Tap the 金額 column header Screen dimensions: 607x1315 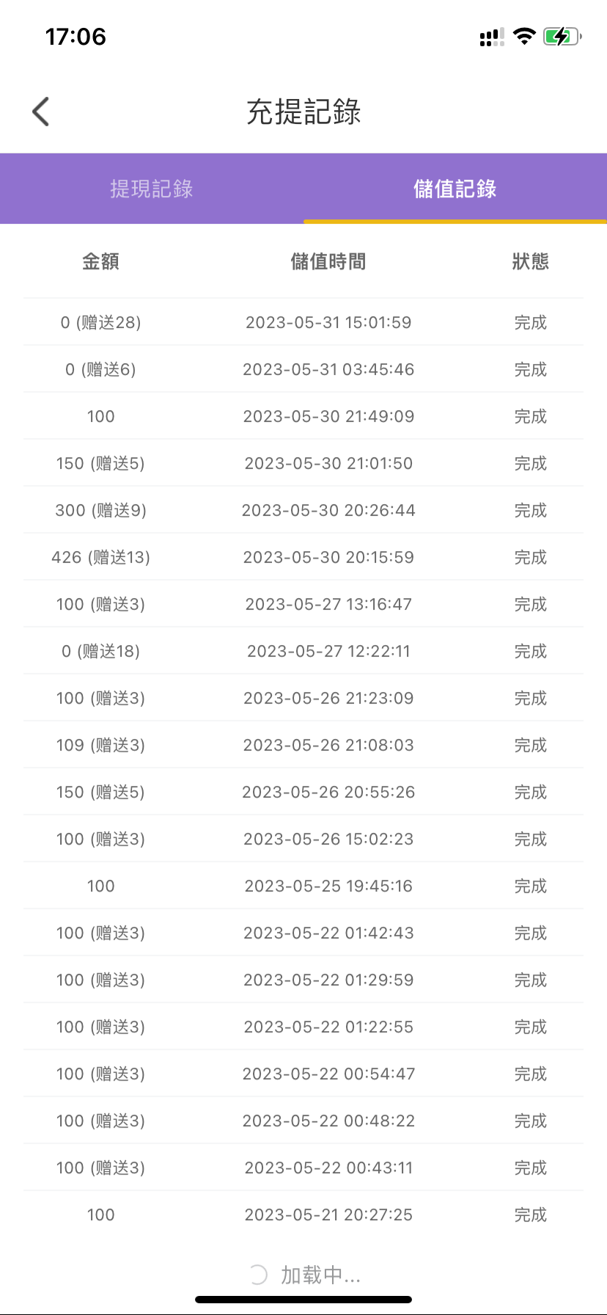point(100,261)
